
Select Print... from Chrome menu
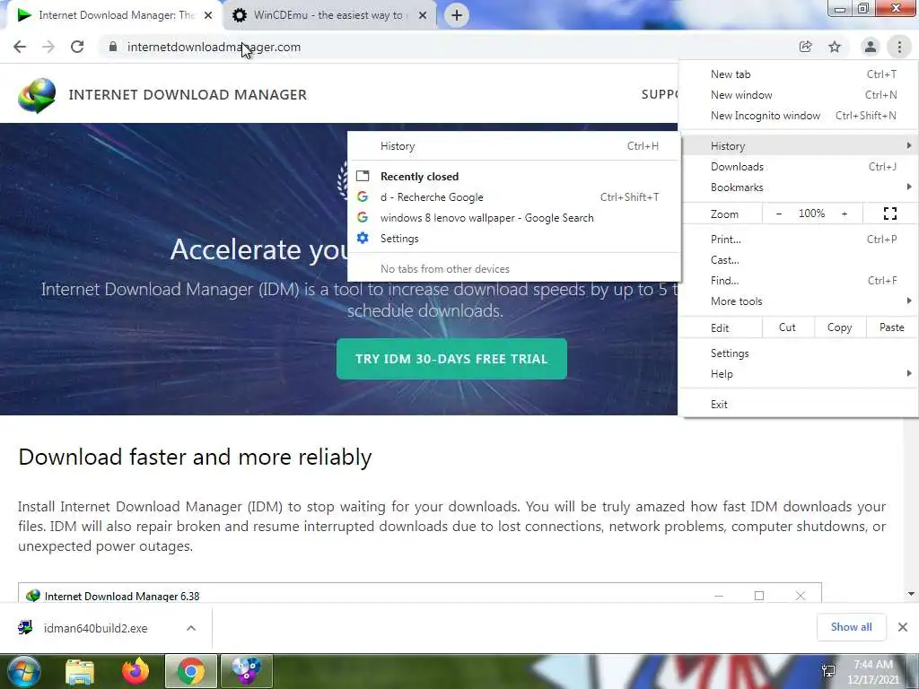[x=798, y=239]
